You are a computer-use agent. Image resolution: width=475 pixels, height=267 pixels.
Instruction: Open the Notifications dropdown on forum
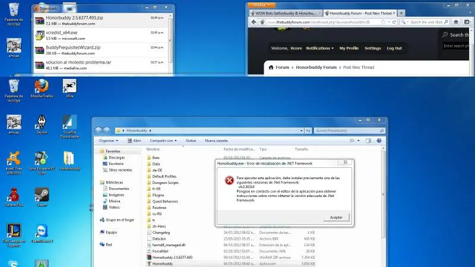(319, 48)
